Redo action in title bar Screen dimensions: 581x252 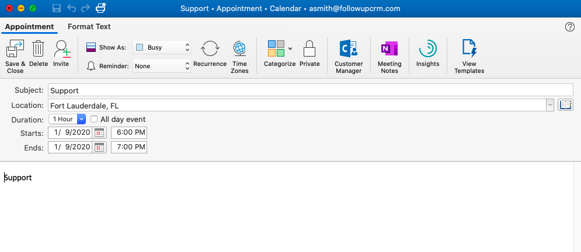tap(85, 8)
